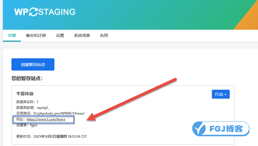Click the WP Staging logo
Viewport: 258px width, 146px height.
pos(45,12)
